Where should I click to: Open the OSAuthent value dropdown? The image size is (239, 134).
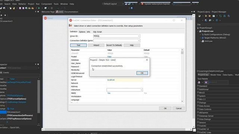pyautogui.click(x=141, y=90)
